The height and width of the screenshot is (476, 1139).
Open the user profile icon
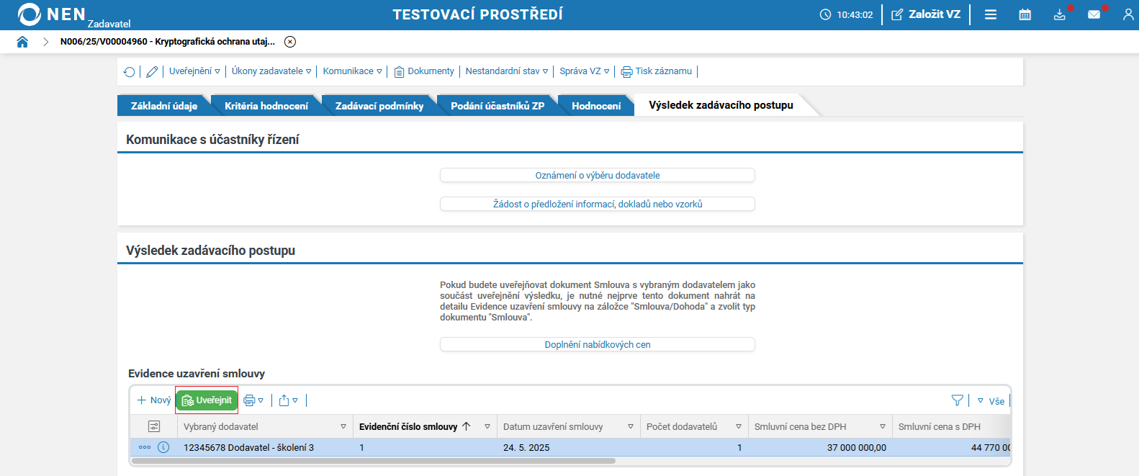point(1128,14)
